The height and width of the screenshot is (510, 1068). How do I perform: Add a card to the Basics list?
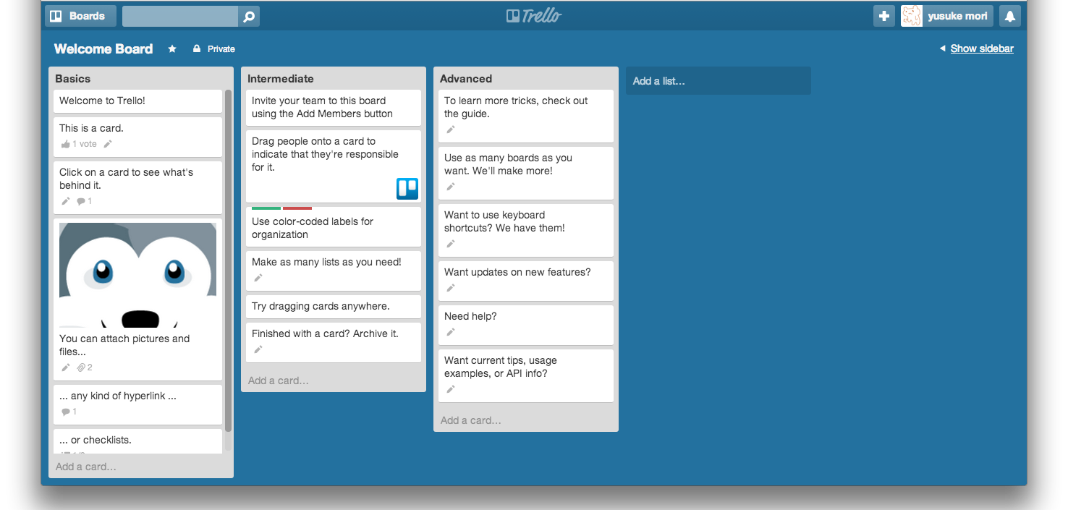[86, 467]
